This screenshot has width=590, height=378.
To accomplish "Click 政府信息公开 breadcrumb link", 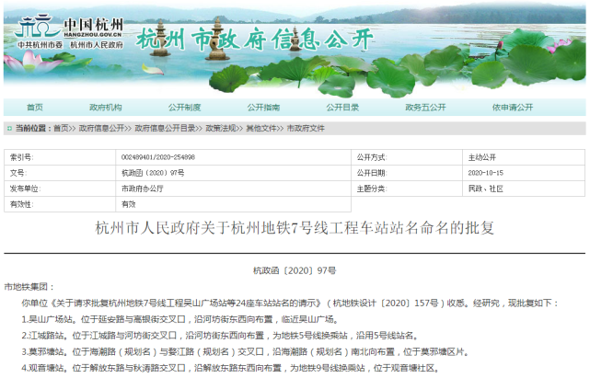I will [x=101, y=129].
